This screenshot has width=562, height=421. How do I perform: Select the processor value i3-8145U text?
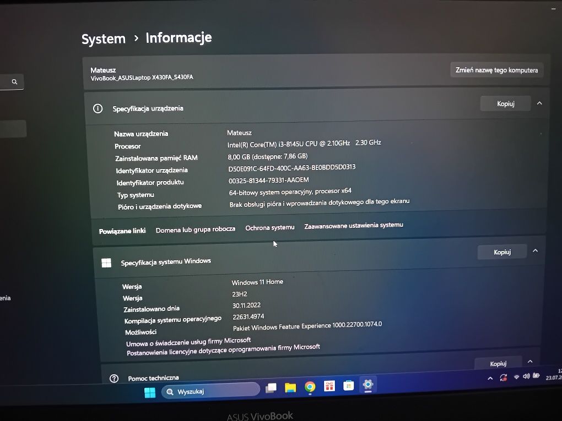point(304,144)
